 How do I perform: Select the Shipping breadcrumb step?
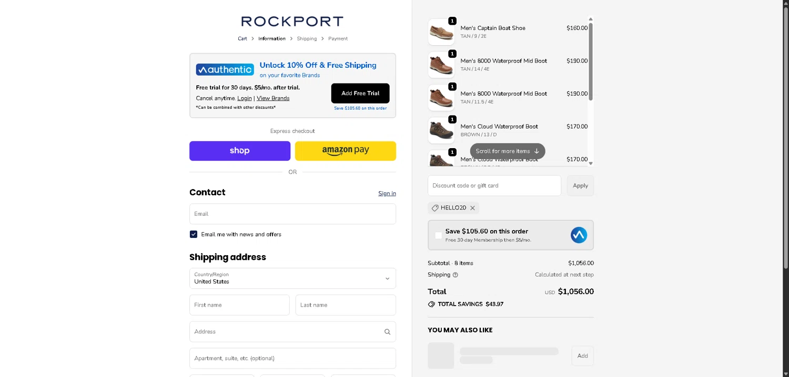tap(307, 38)
